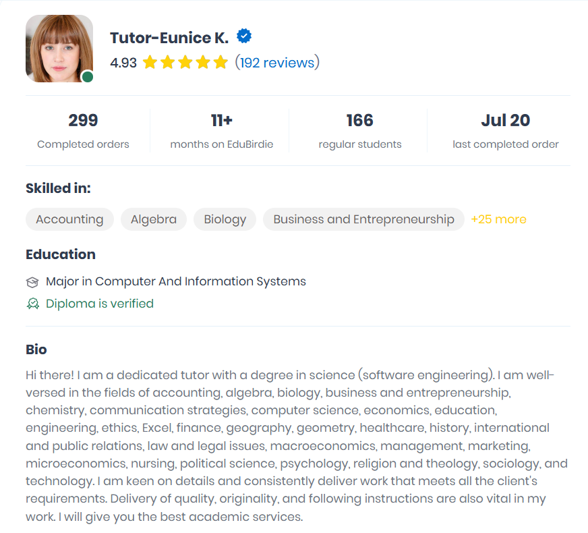Click the graduation cap education icon
The width and height of the screenshot is (588, 533).
point(32,282)
